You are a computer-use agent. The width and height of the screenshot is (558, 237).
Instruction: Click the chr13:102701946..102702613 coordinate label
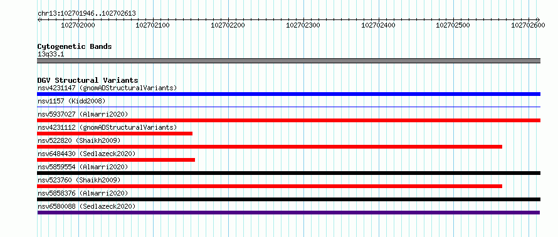tap(87, 14)
